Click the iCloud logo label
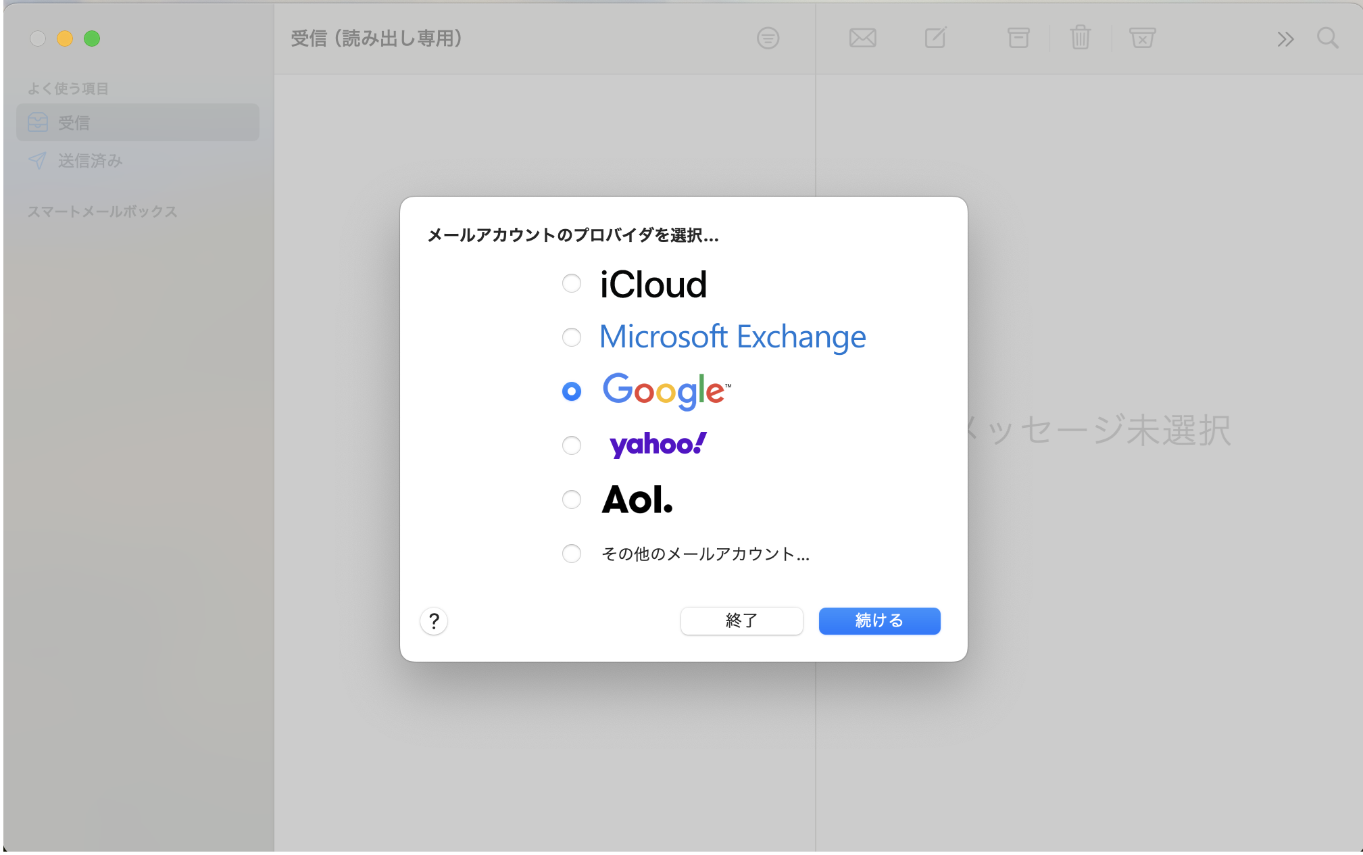1363x855 pixels. tap(653, 284)
